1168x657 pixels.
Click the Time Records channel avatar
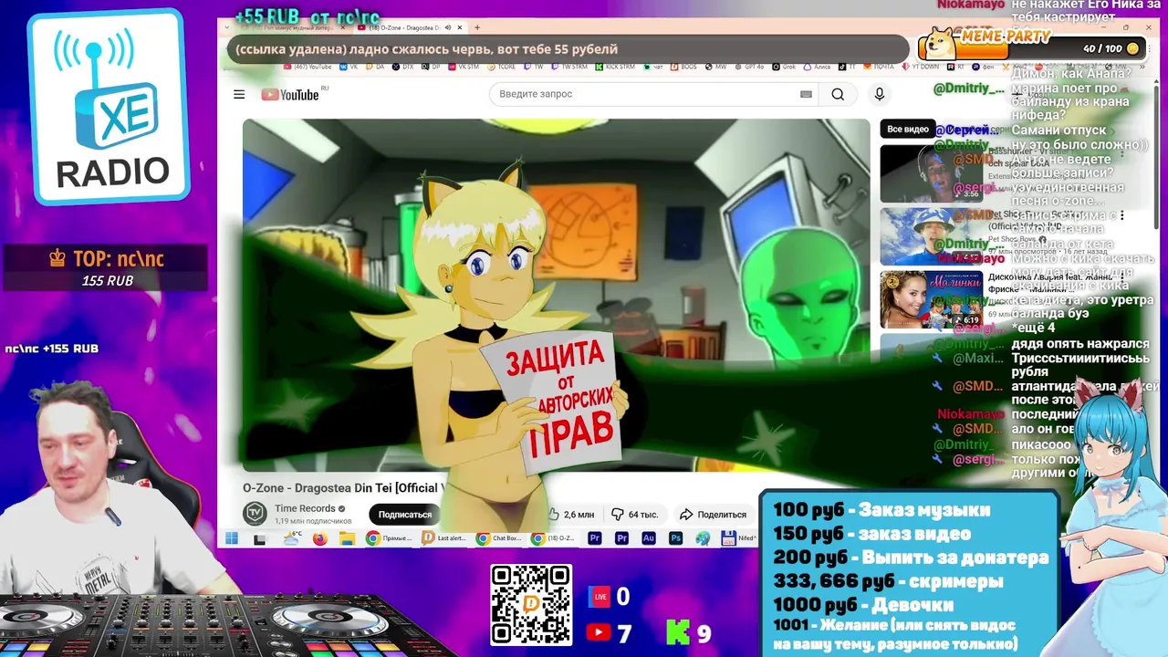coord(255,514)
